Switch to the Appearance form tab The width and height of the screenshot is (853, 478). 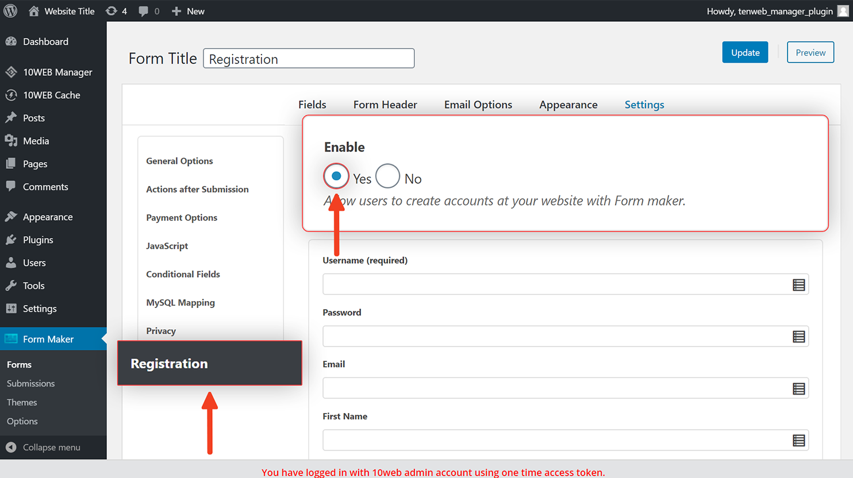coord(568,105)
